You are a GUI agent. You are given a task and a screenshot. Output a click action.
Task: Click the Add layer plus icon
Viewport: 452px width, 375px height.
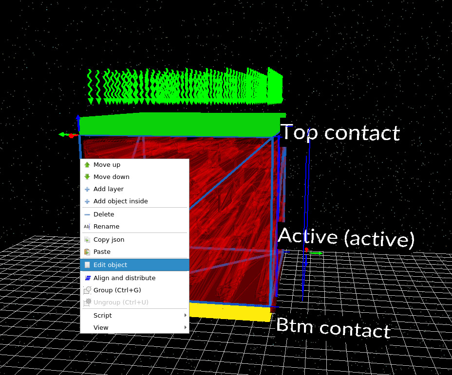pos(88,189)
